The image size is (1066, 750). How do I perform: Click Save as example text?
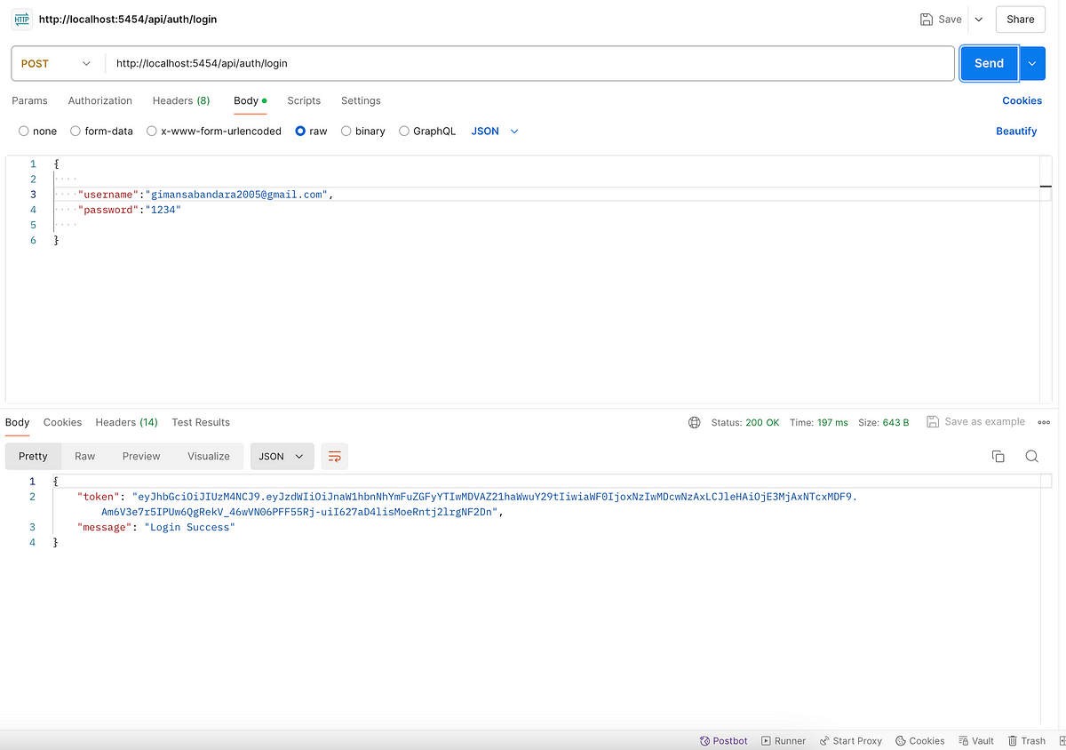pyautogui.click(x=984, y=421)
